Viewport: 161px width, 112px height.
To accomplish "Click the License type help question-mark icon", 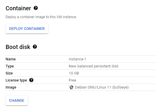I will click(31, 80).
